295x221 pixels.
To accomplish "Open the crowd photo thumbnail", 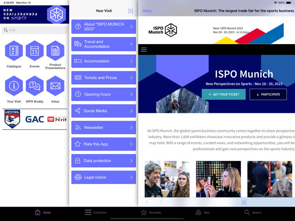I will (270, 179).
